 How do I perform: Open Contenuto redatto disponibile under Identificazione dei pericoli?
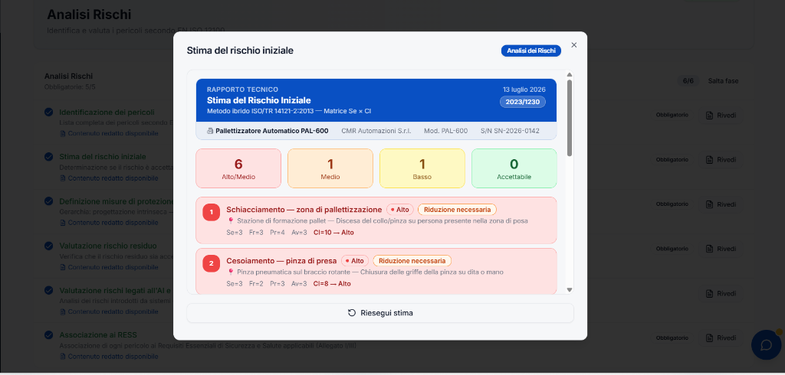113,133
